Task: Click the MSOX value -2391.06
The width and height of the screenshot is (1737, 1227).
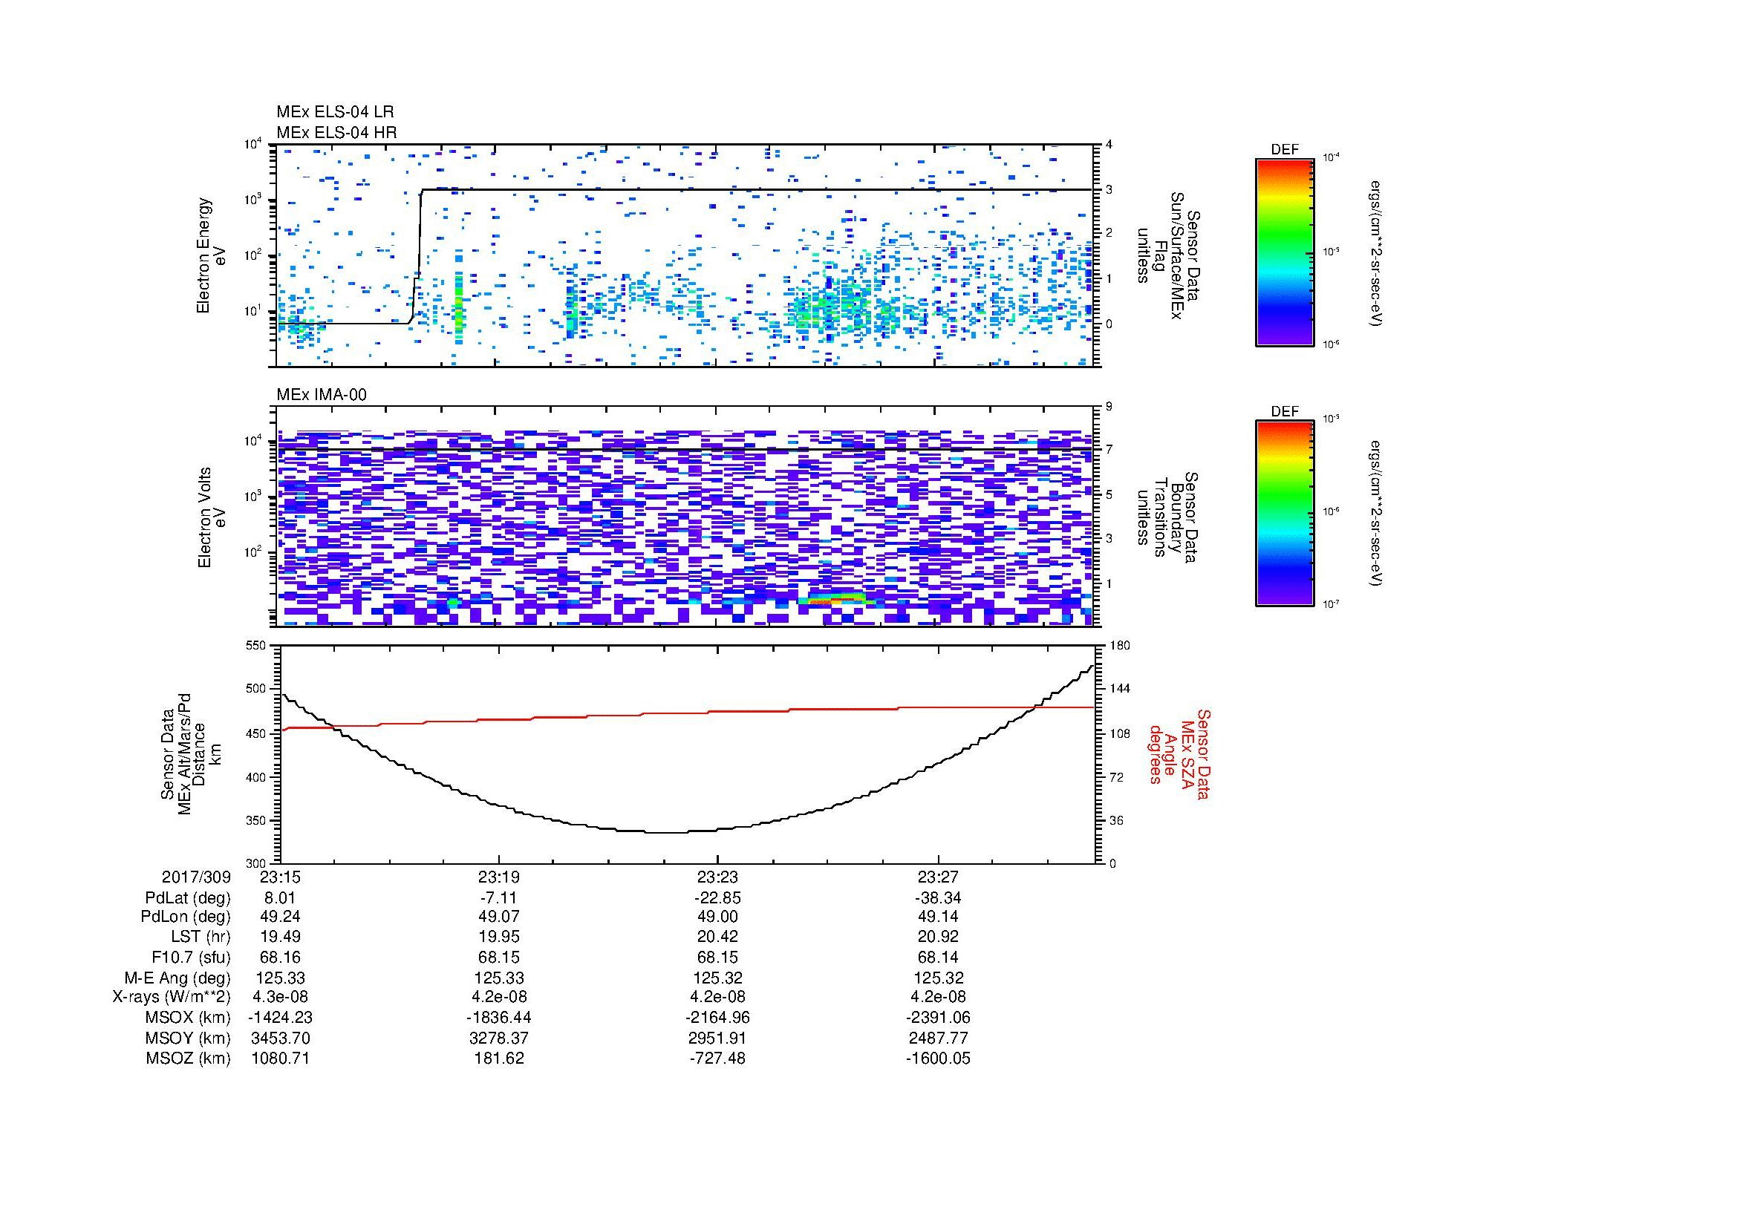Action: pyautogui.click(x=938, y=1018)
